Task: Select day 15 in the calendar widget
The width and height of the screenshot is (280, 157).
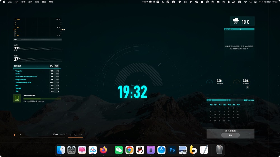Action: (224, 114)
